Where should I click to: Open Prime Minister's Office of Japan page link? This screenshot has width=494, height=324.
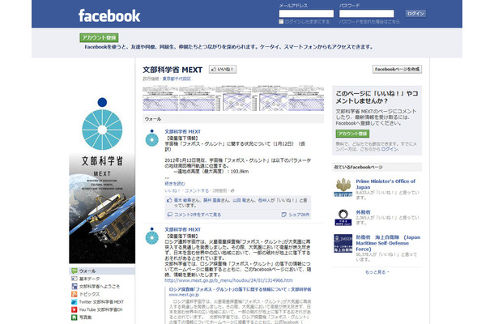[385, 184]
